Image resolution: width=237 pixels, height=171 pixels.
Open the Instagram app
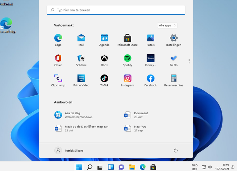[127, 81]
